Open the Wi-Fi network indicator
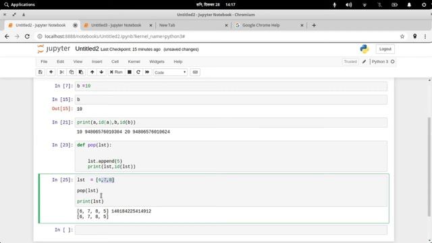 [364, 5]
